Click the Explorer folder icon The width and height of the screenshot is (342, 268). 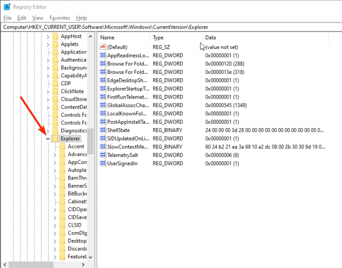(x=56, y=138)
